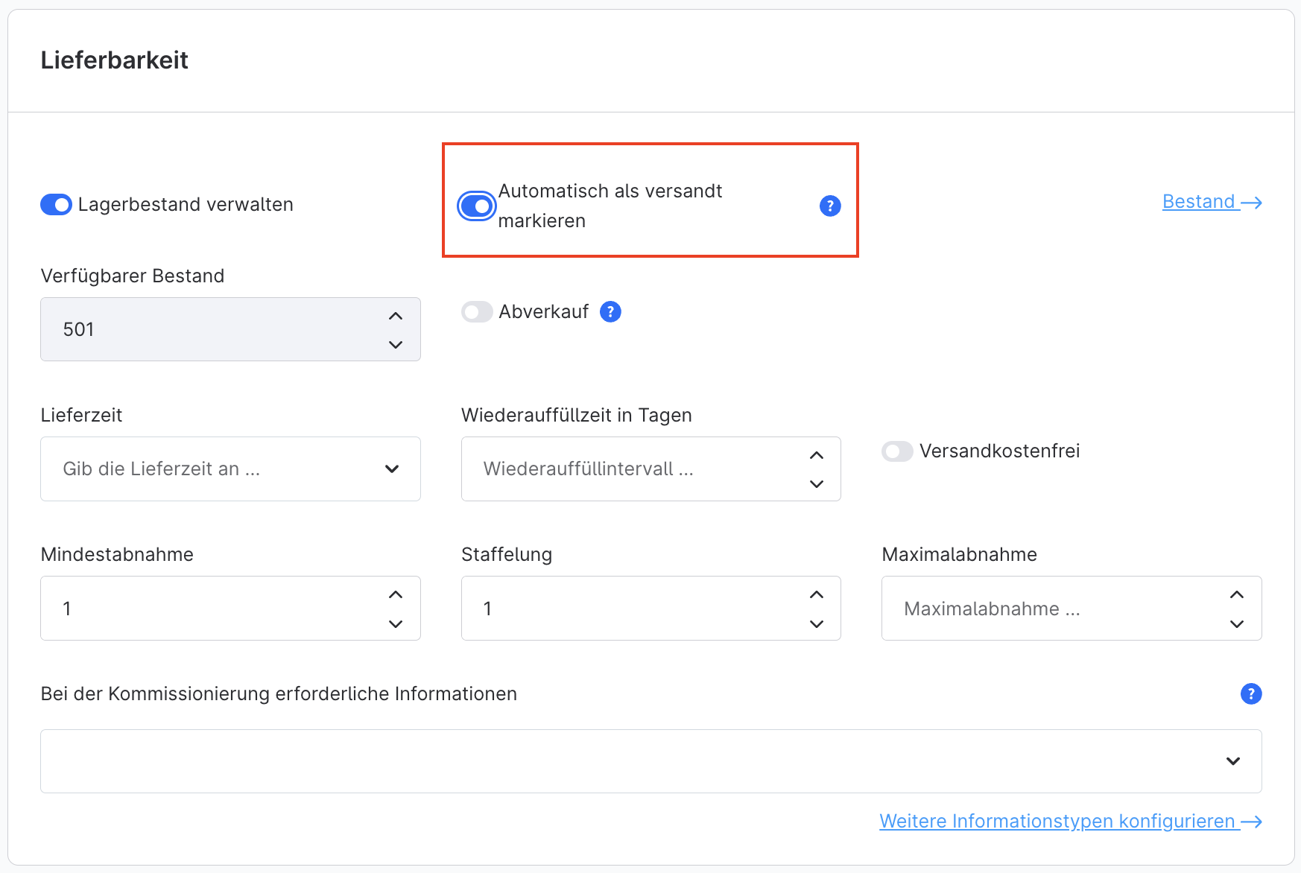Open the Bestand link
Image resolution: width=1301 pixels, height=873 pixels.
tap(1200, 201)
